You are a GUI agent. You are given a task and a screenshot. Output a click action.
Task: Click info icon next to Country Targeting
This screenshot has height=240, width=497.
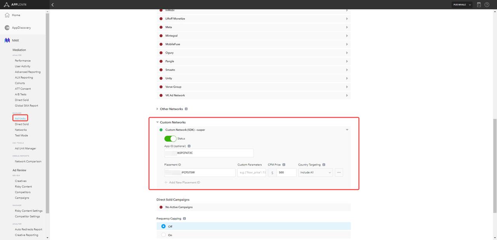tap(324, 165)
